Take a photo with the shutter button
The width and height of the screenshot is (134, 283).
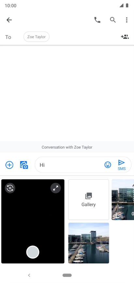[33, 252]
